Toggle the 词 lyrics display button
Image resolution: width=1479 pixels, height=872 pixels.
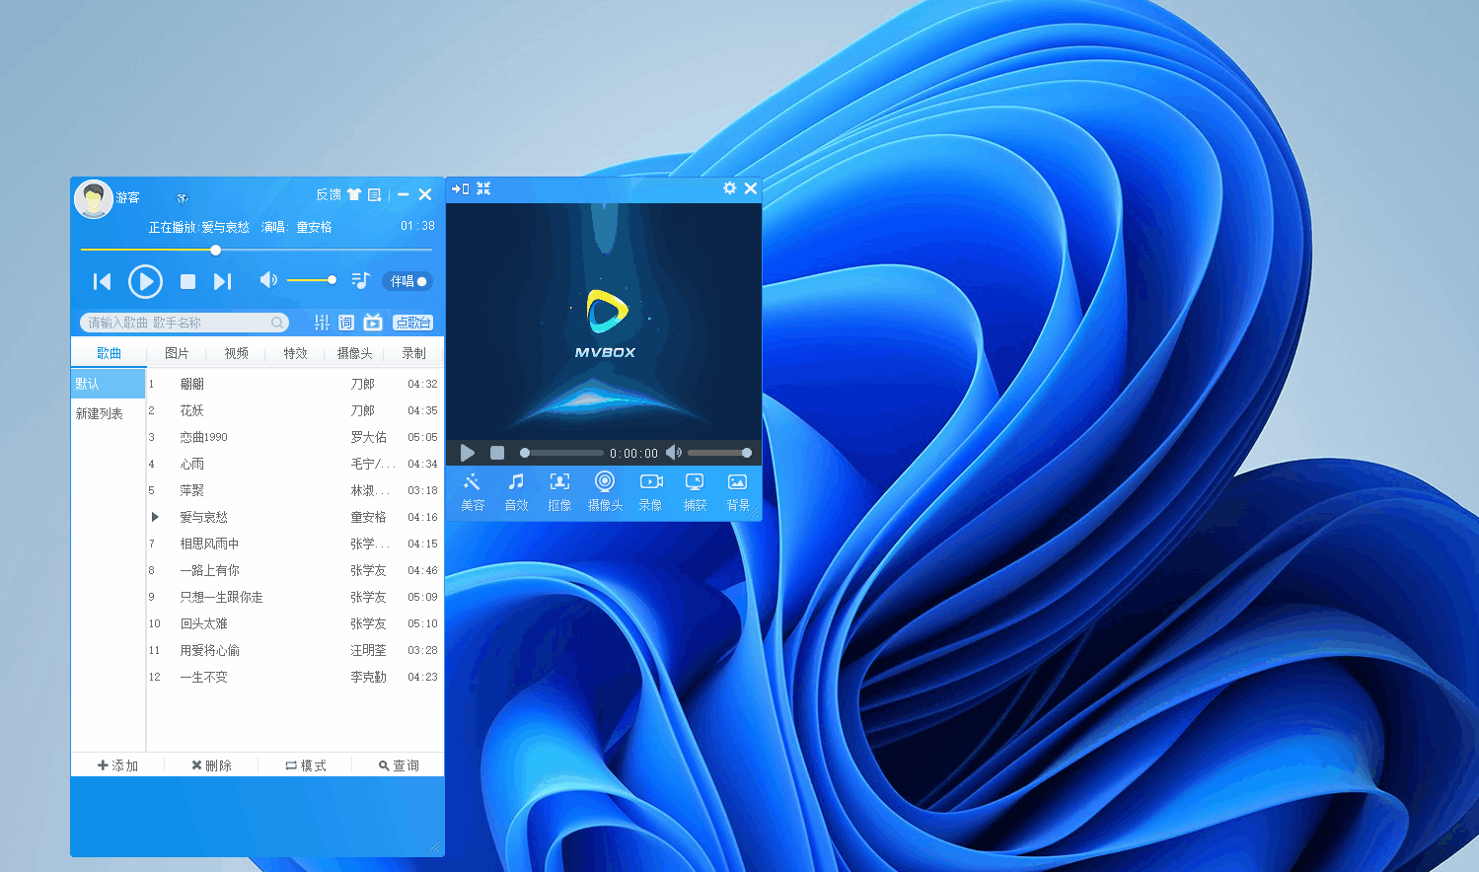pyautogui.click(x=346, y=323)
